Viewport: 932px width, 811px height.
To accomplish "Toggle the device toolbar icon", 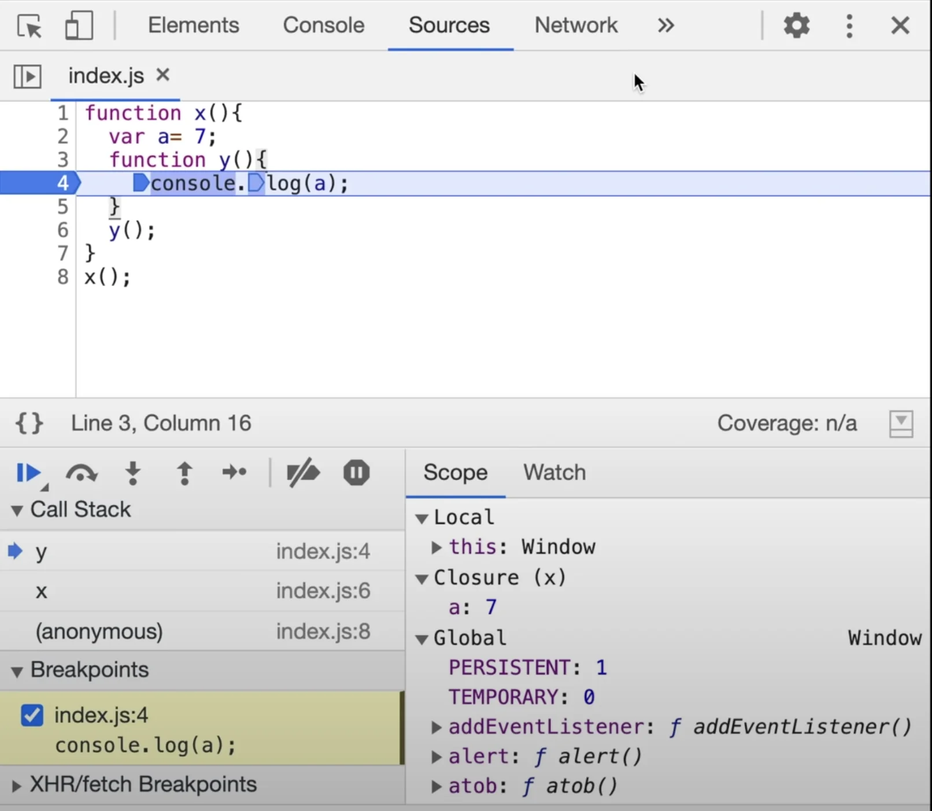I will pos(79,26).
